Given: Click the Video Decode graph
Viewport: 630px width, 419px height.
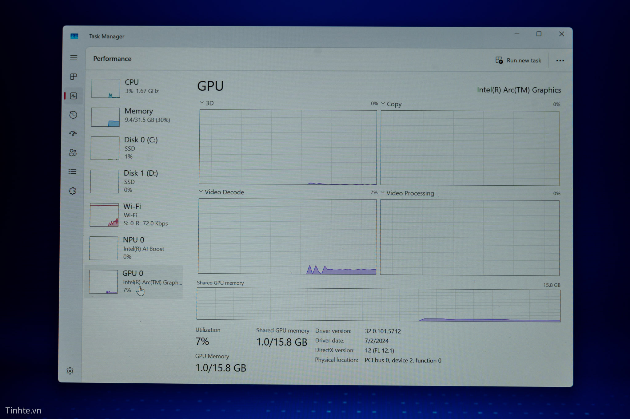Looking at the screenshot, I should point(287,236).
